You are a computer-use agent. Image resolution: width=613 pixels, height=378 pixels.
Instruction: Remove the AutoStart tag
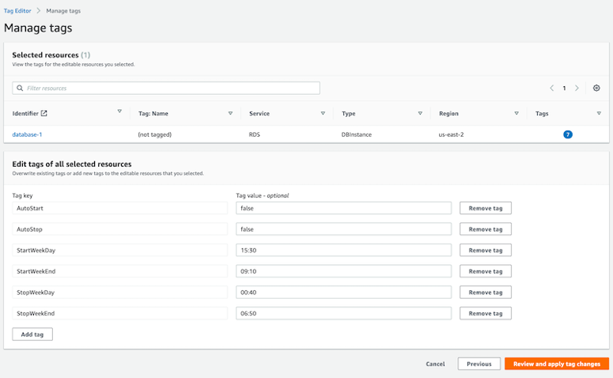coord(486,208)
